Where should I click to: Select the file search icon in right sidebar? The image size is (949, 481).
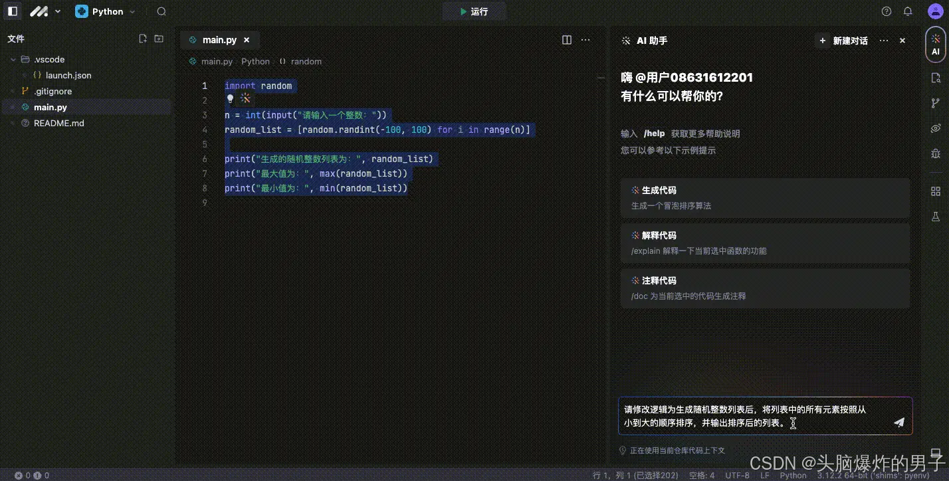pos(936,78)
